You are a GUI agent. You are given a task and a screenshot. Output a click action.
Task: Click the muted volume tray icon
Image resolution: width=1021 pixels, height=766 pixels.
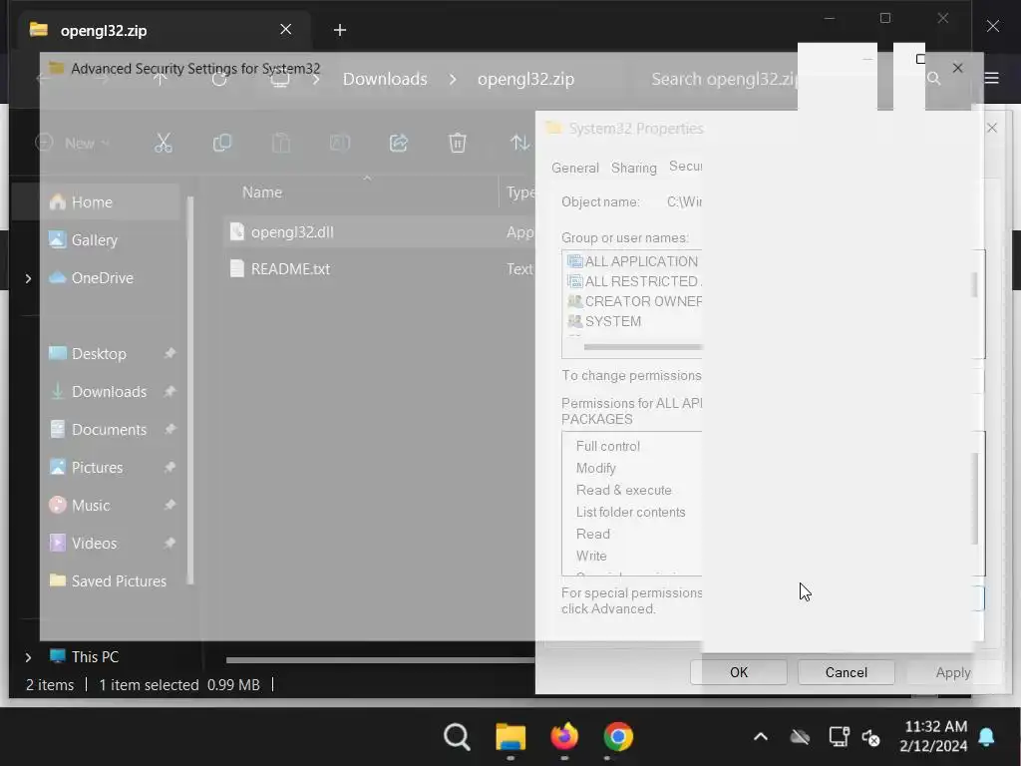[871, 737]
